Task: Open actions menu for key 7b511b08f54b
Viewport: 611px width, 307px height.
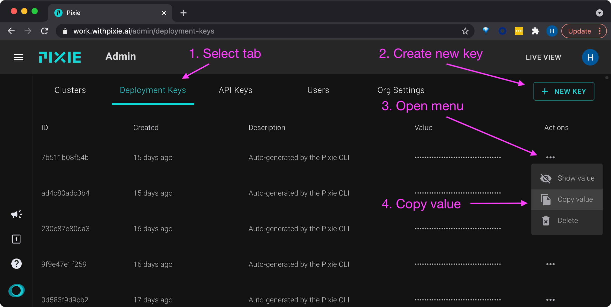Action: click(551, 157)
